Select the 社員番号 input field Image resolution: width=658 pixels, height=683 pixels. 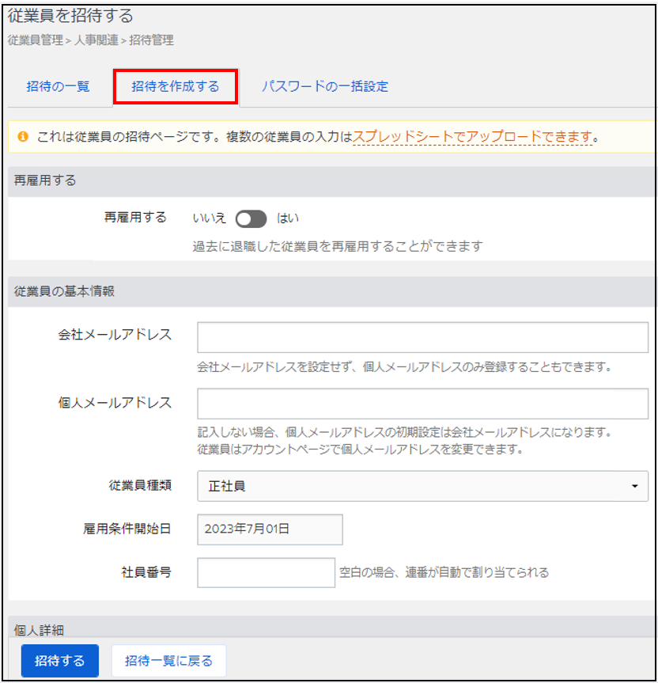coord(266,572)
